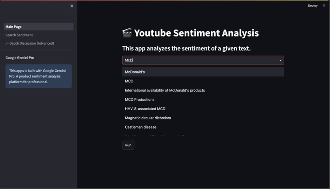This screenshot has width=330, height=189.
Task: Close the sidebar with the X icon
Action: [72, 6]
